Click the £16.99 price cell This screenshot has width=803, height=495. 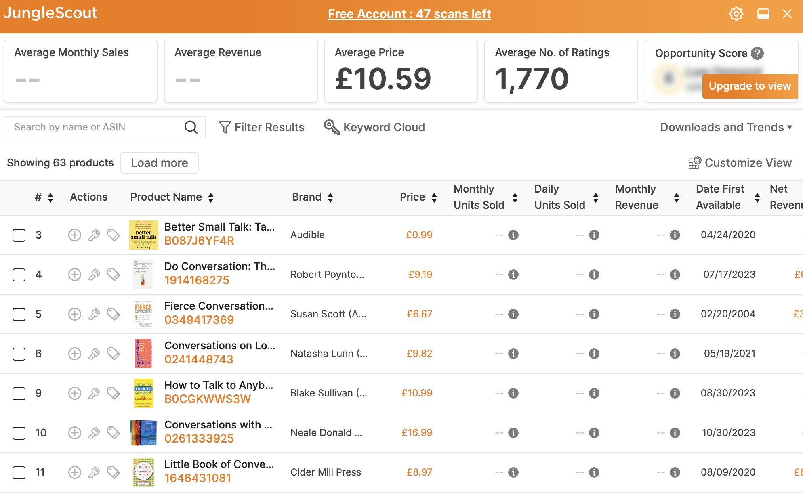417,433
